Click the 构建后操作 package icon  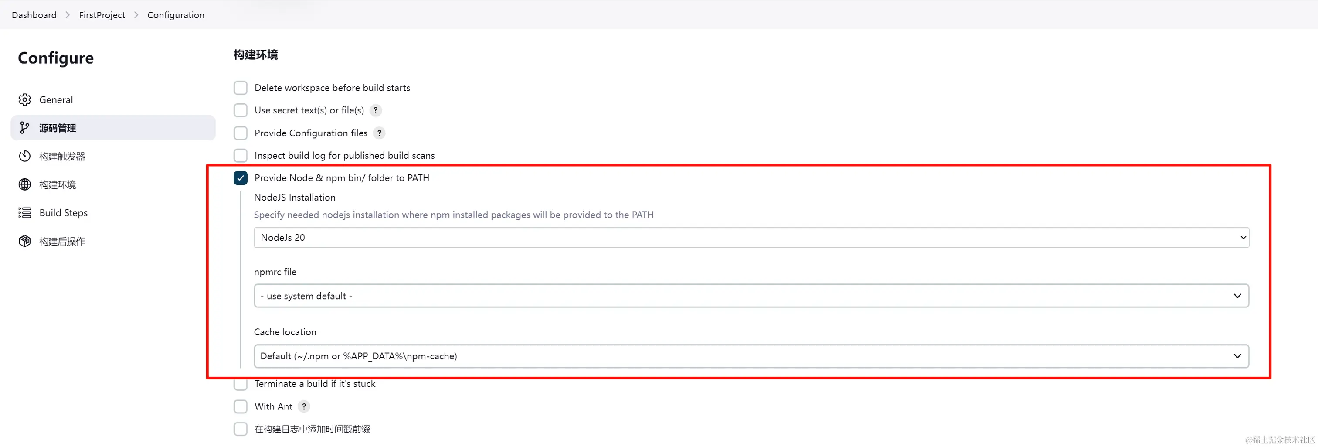[x=24, y=241]
